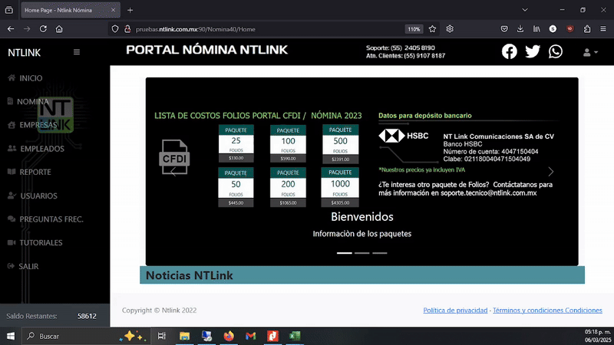
Task: Open Firefox from taskbar
Action: pos(229,336)
